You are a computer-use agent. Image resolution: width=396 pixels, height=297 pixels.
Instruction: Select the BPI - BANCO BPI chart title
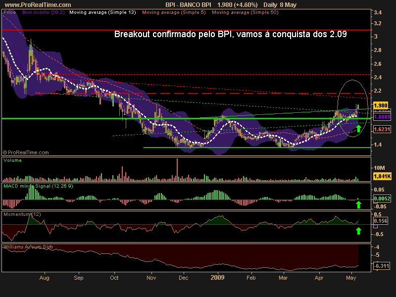(x=188, y=5)
